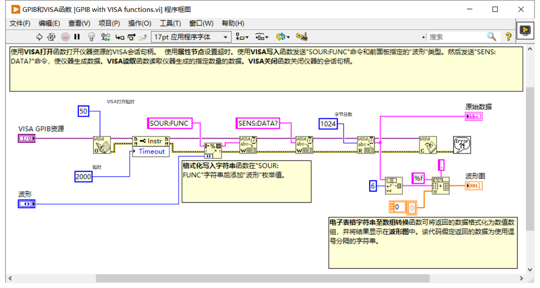This screenshot has height=288, width=540.
Task: Click the Abort Execution stop button
Action: click(65, 37)
